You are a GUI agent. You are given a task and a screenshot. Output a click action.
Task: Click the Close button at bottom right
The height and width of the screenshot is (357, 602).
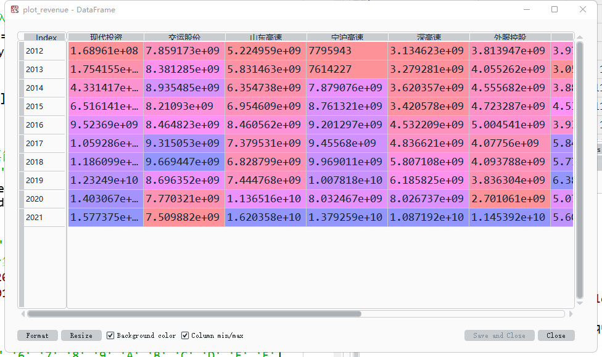click(556, 335)
